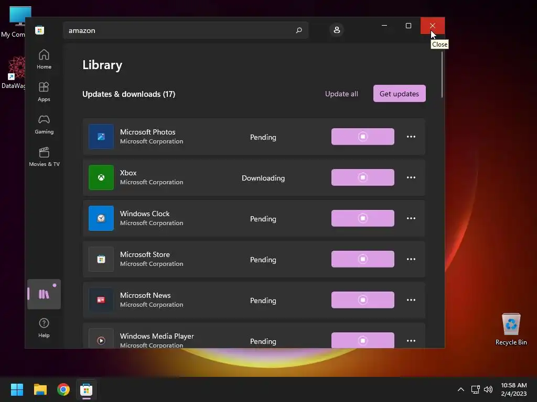This screenshot has width=537, height=402.
Task: Click the Microsoft Store app icon in list
Action: [101, 259]
